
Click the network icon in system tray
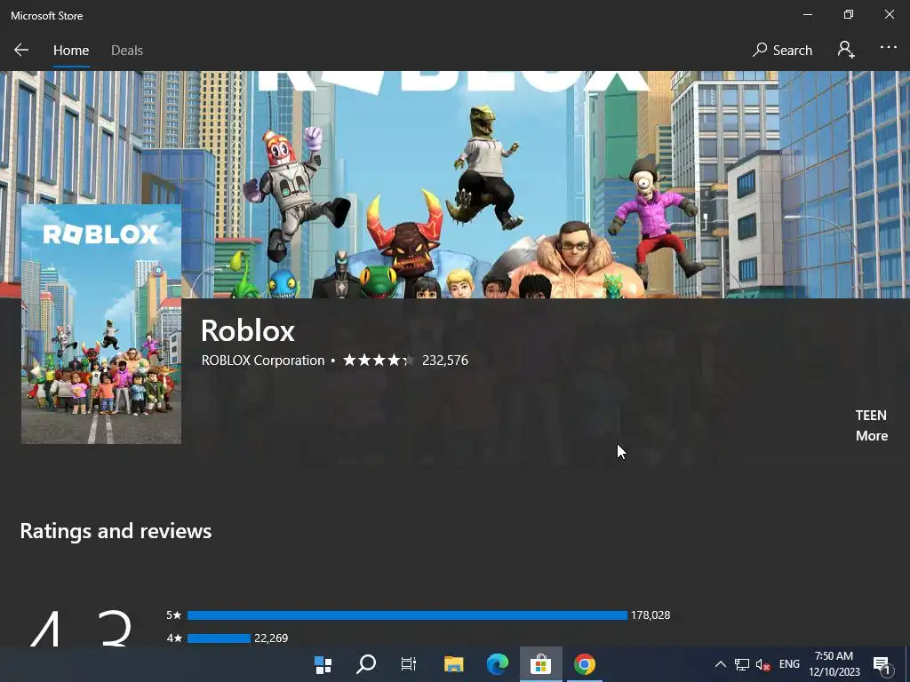[x=742, y=664]
